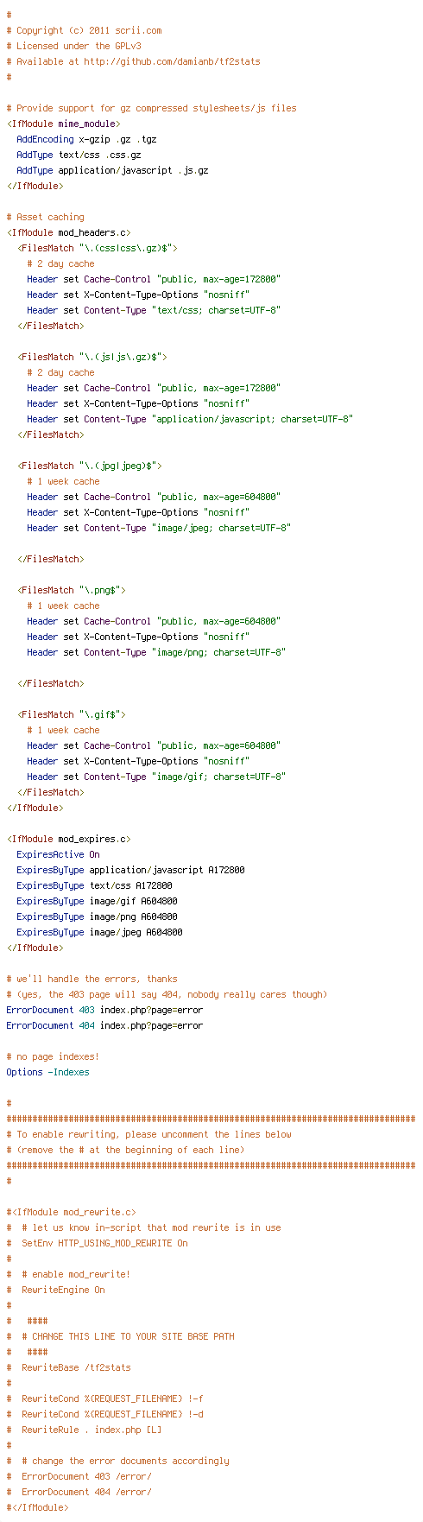Click the RewriteCond line ending in "!-f"

tap(104, 1398)
